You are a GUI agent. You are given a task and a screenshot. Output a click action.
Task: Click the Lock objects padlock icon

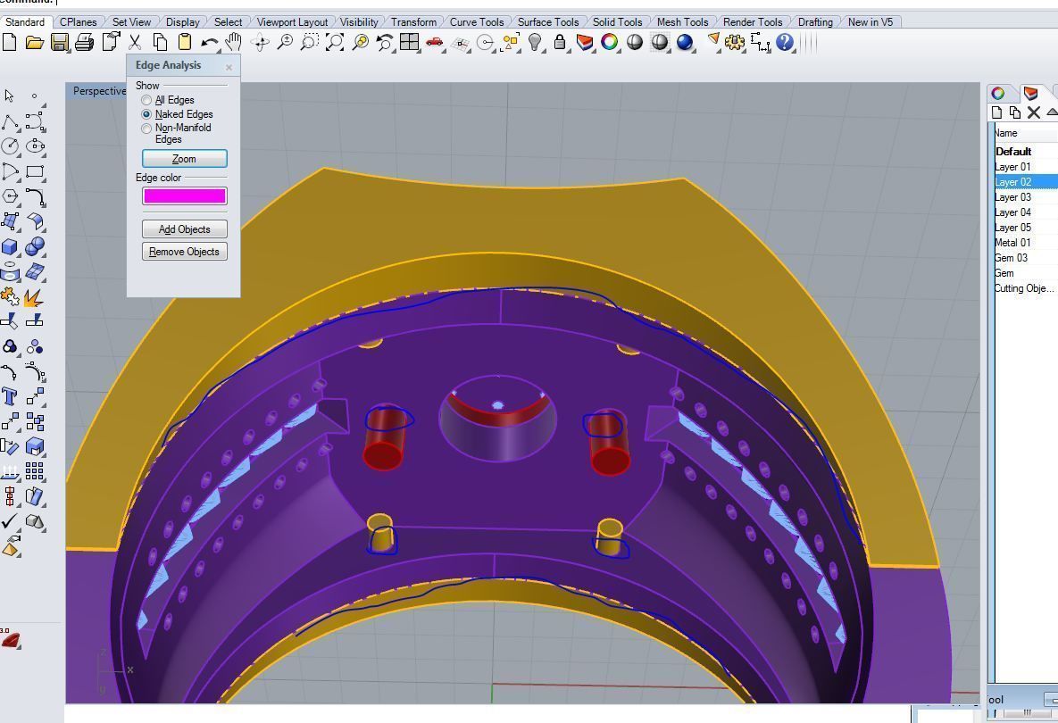point(560,43)
